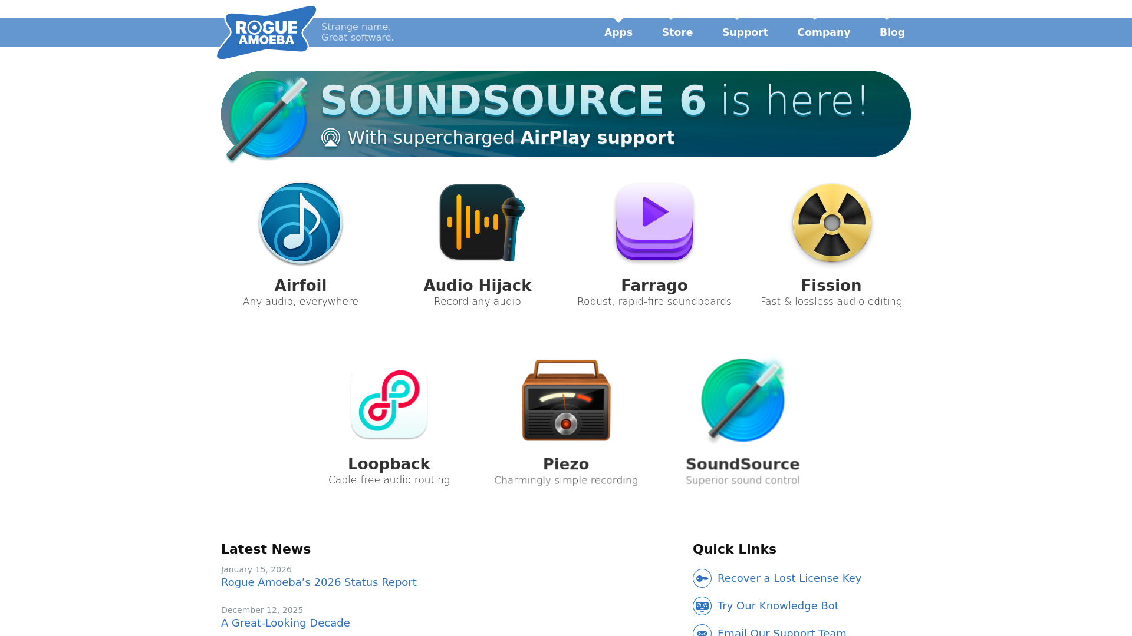Expand the Support navigation menu

click(745, 32)
